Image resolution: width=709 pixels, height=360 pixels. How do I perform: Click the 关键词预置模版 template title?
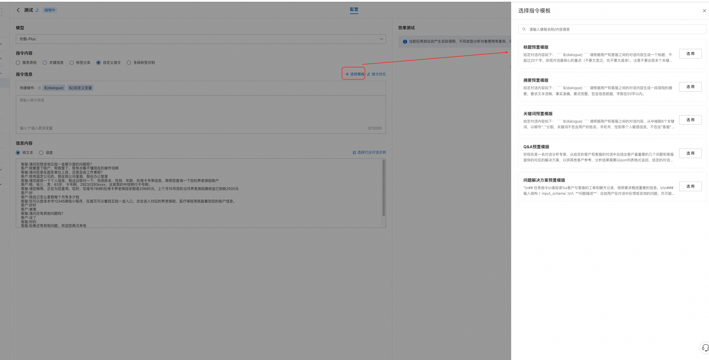[x=538, y=114]
